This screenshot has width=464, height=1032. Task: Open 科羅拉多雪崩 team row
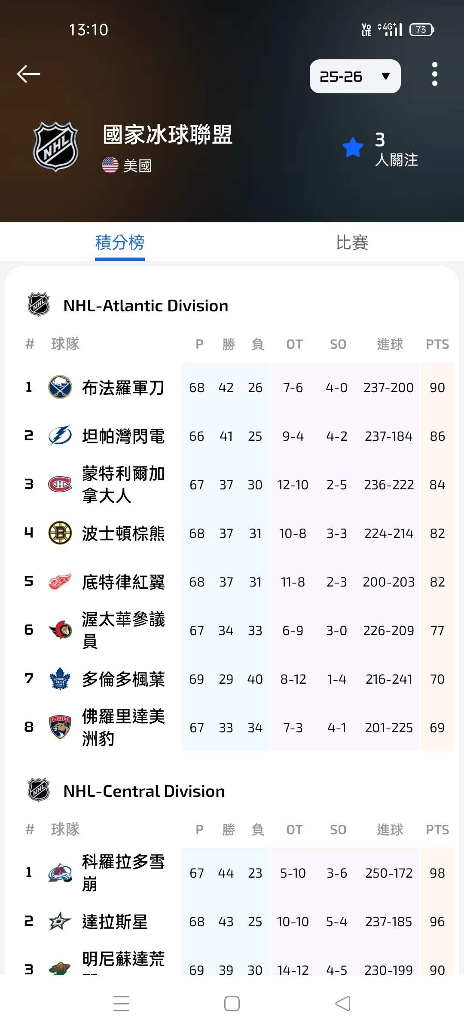(123, 873)
